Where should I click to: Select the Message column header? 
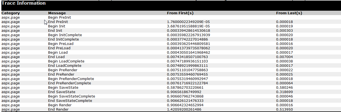57,13
